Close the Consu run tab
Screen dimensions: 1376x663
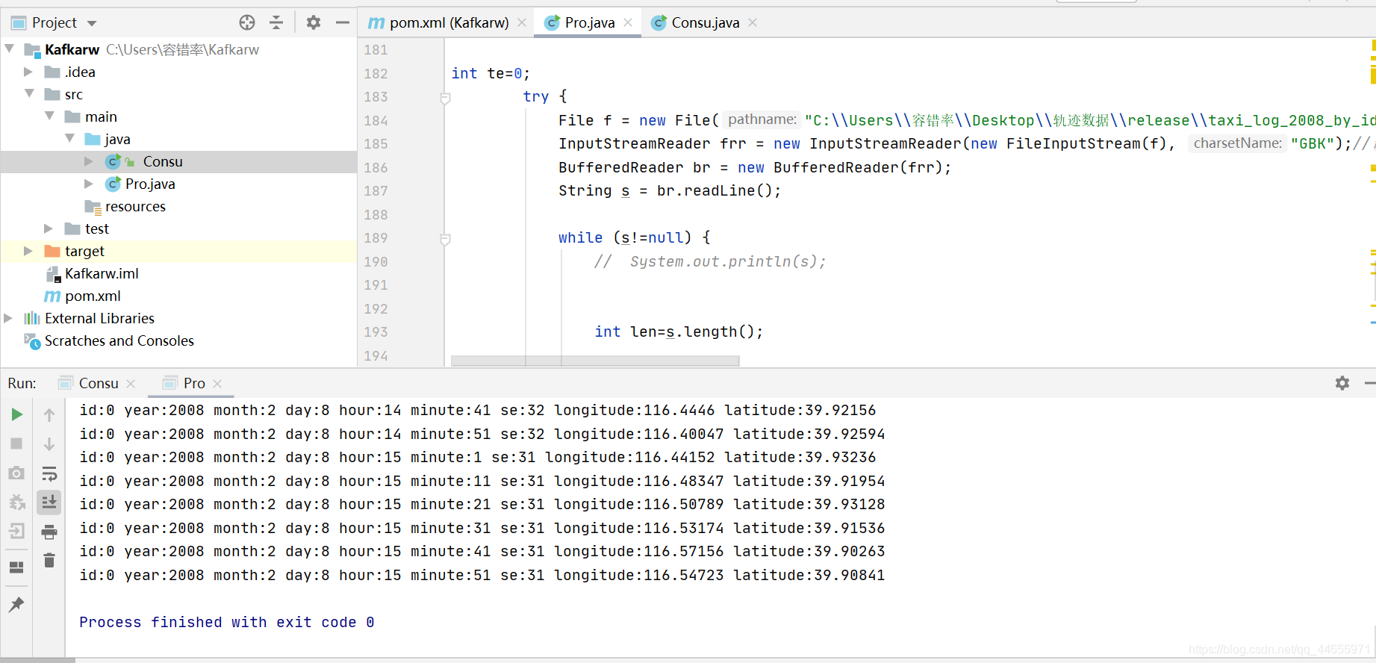131,383
